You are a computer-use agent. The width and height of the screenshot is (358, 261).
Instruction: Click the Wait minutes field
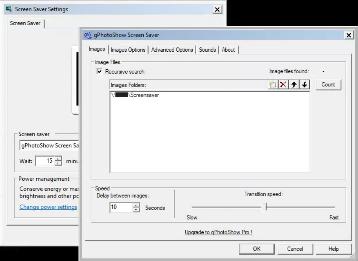(x=45, y=161)
